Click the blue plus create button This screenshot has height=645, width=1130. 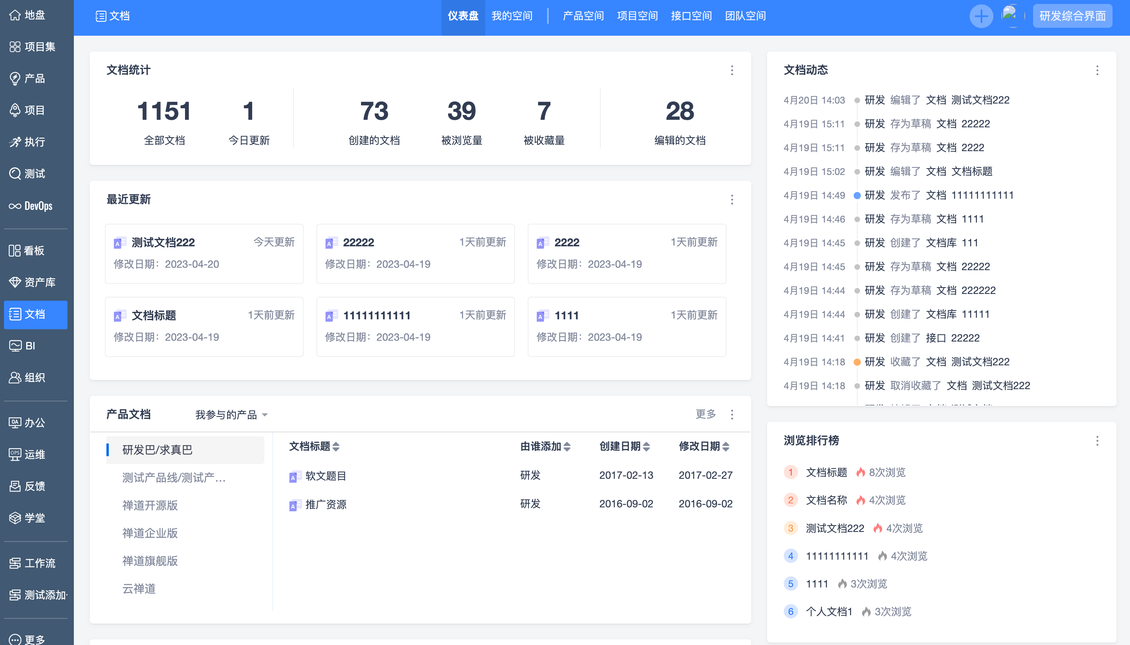(981, 16)
